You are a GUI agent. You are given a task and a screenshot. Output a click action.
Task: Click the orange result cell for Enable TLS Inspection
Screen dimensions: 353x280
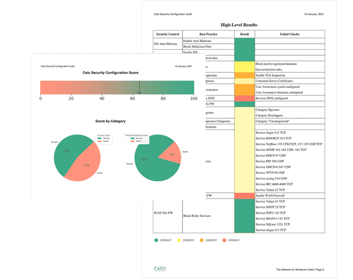pyautogui.click(x=245, y=75)
